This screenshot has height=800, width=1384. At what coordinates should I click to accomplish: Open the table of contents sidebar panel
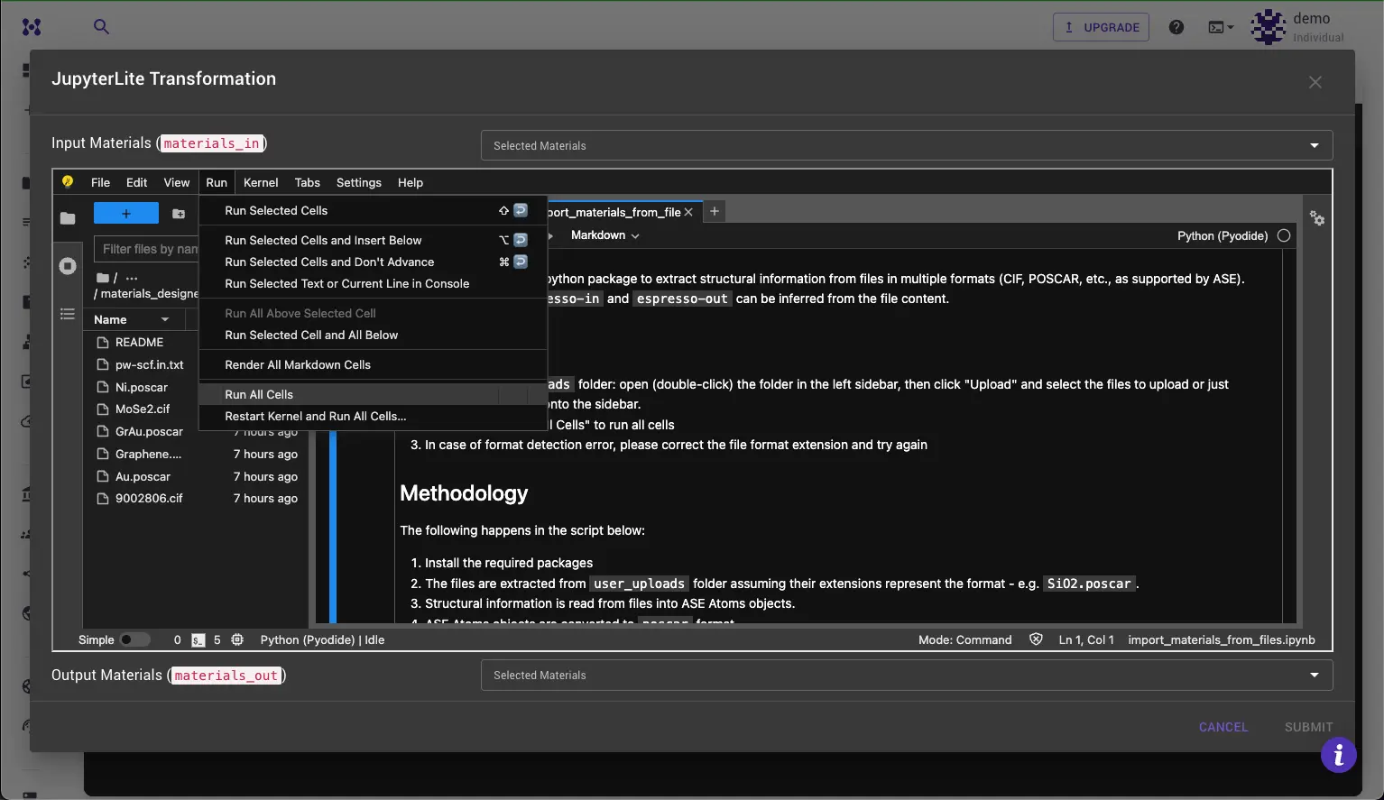(68, 314)
